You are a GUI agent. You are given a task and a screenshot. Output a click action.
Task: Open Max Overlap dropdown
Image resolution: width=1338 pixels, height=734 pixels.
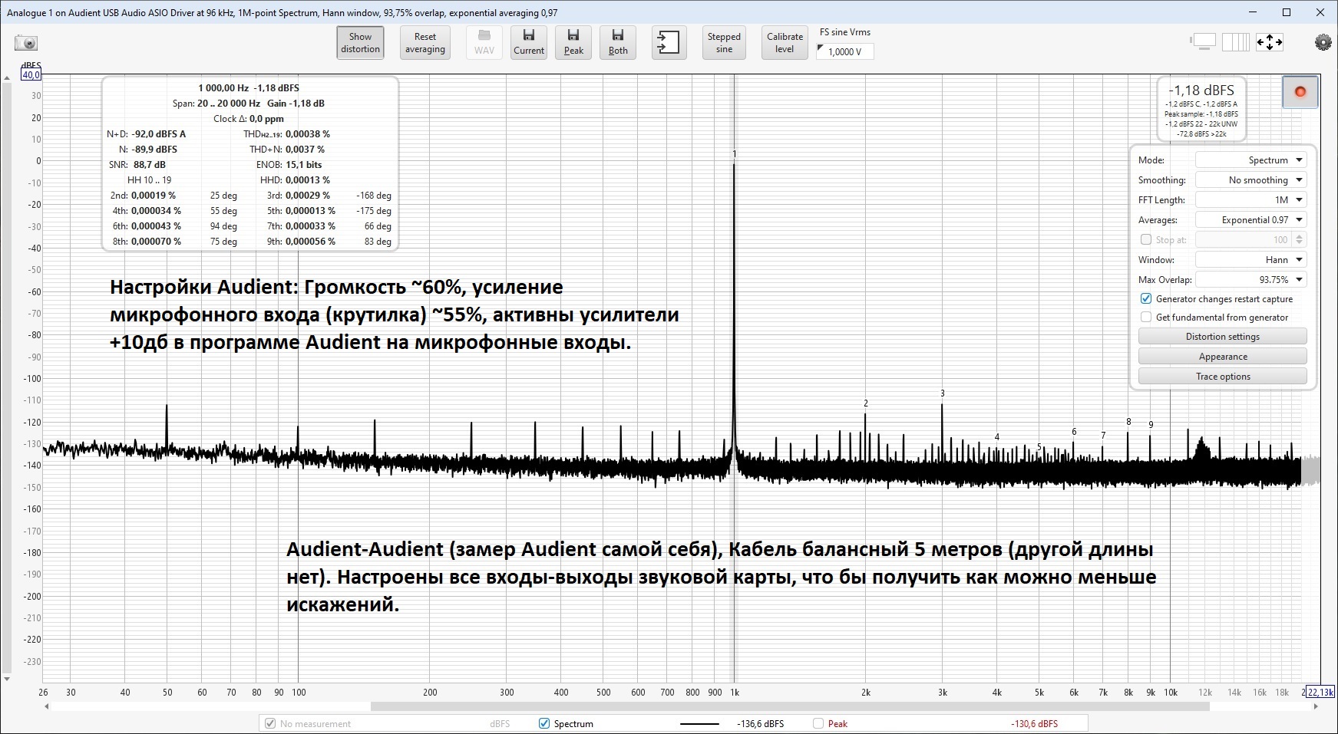pos(1250,280)
